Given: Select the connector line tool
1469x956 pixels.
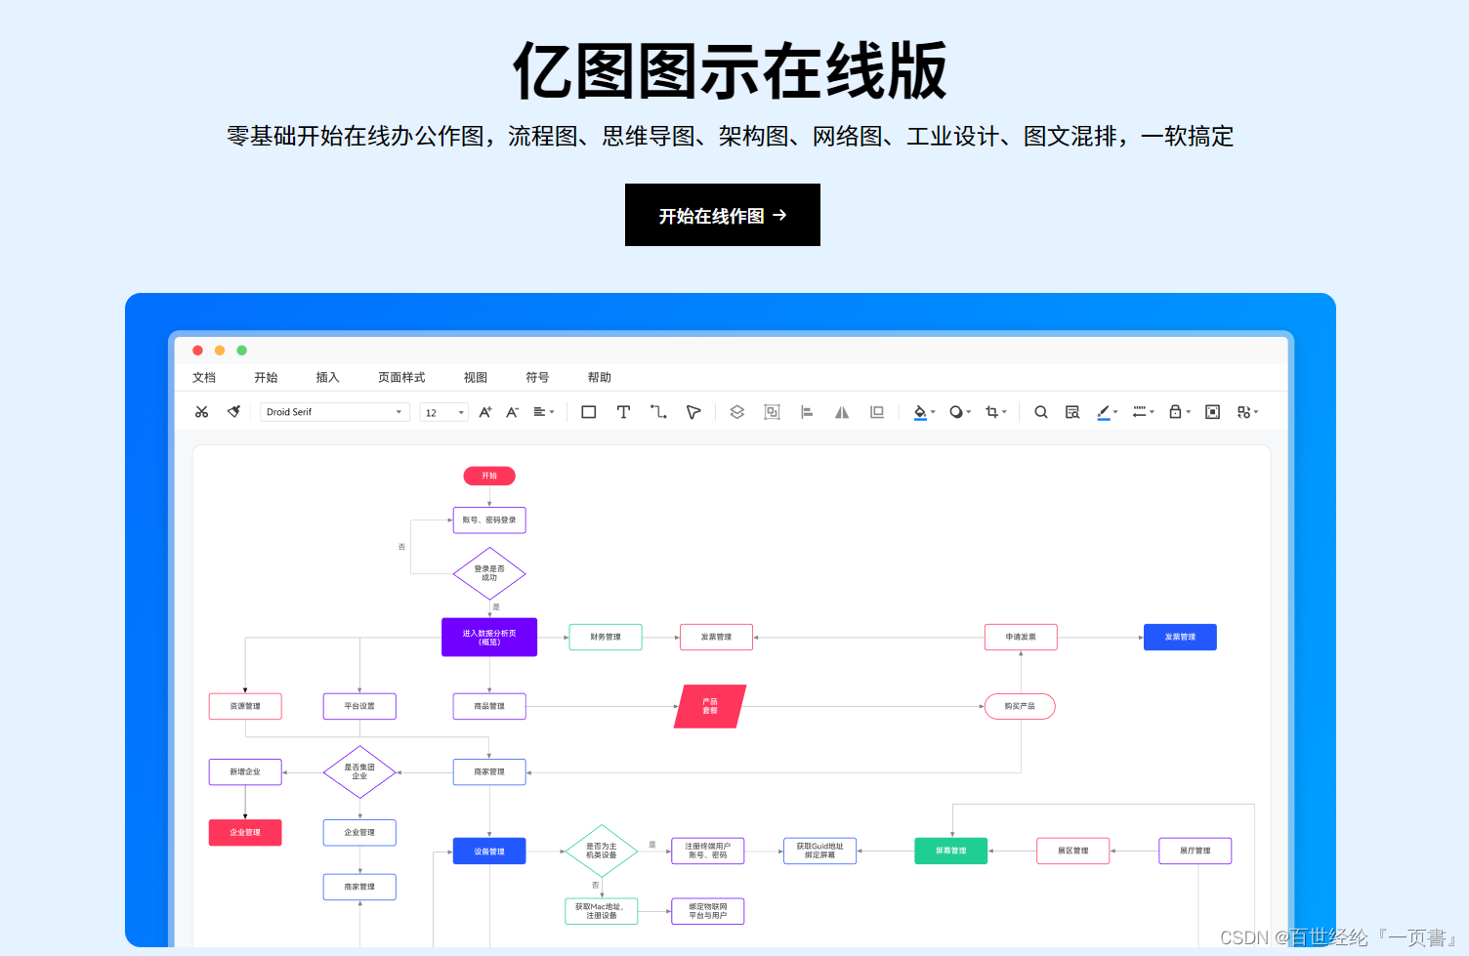Looking at the screenshot, I should coord(658,412).
